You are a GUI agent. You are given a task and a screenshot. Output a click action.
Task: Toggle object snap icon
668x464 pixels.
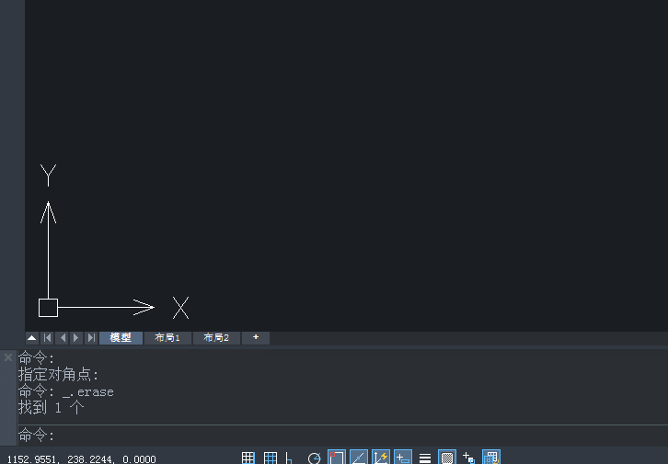pyautogui.click(x=337, y=458)
